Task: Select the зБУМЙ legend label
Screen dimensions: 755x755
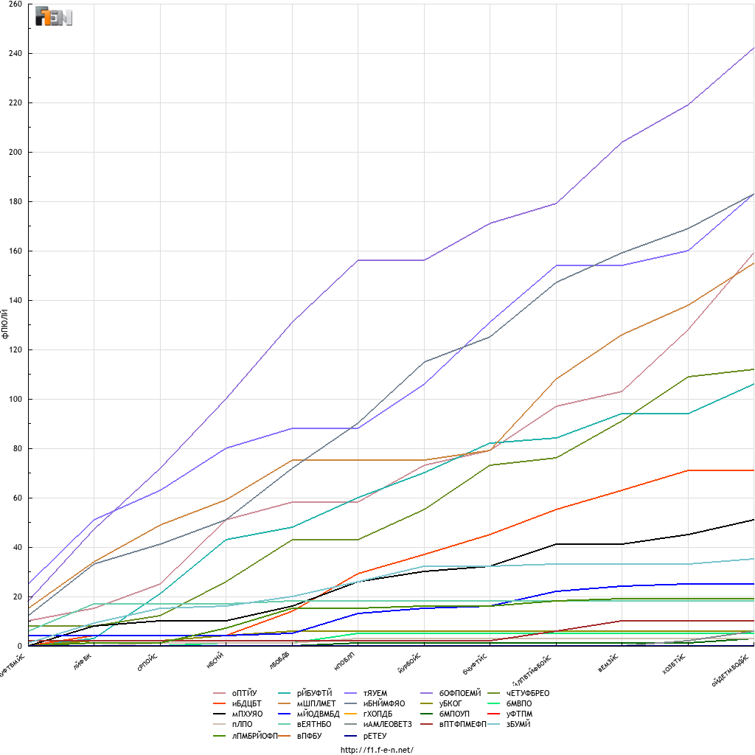Action: [518, 724]
